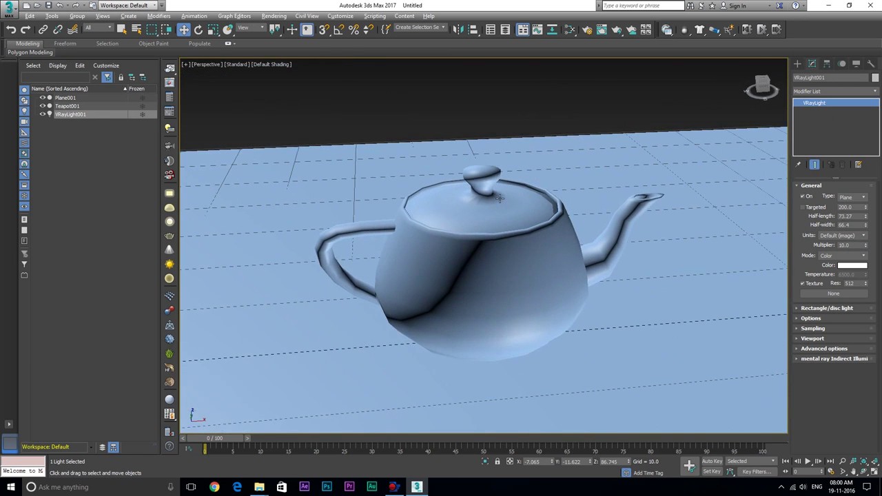Open the Hierarchy panel tab icon
Screen dimensions: 882x496
[827, 64]
